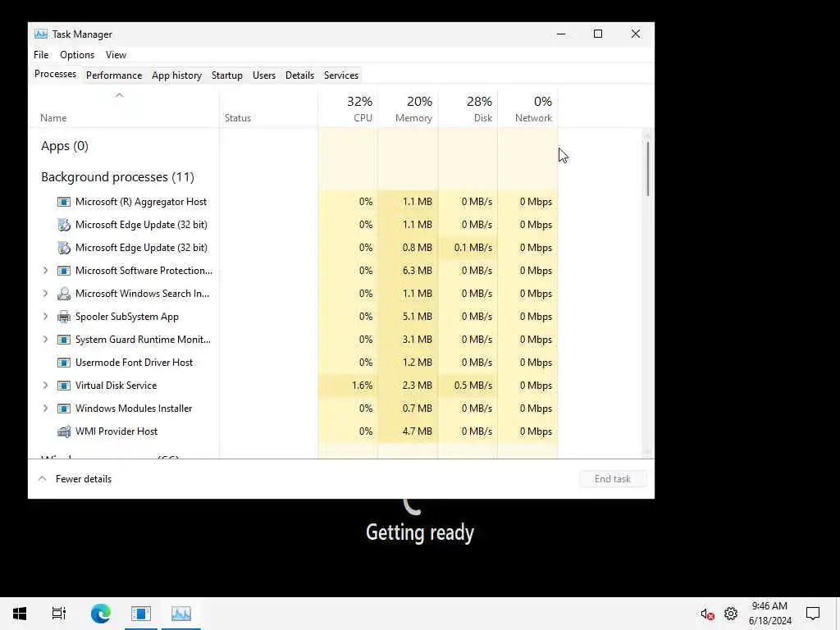
Task: Expand the Windows Modules Installer row
Action: [x=46, y=409]
